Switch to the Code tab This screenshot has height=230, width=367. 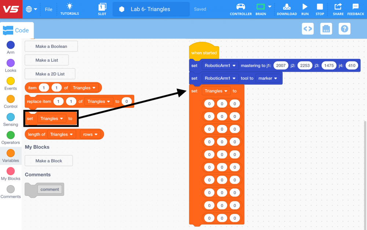pyautogui.click(x=17, y=30)
